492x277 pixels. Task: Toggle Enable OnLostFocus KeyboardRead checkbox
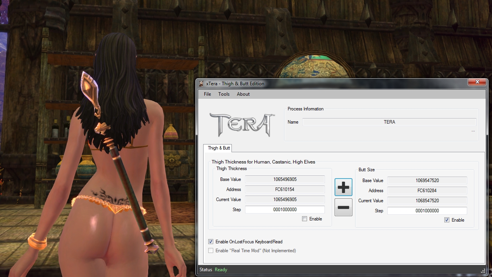point(211,242)
